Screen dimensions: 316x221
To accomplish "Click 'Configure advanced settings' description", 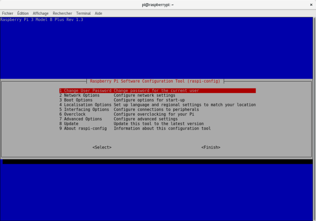I will click(x=145, y=119).
